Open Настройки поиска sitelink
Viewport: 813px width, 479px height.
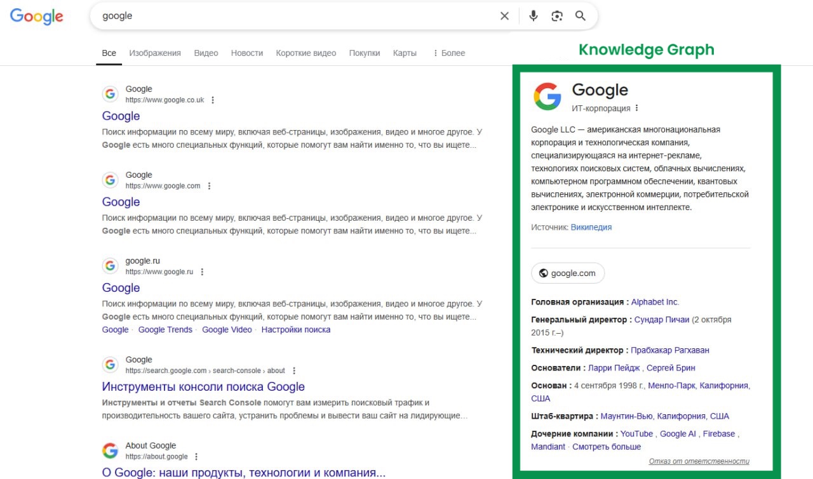(x=296, y=329)
